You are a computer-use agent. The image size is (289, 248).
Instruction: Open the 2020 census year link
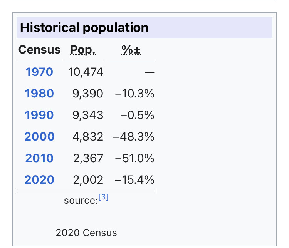pyautogui.click(x=39, y=180)
